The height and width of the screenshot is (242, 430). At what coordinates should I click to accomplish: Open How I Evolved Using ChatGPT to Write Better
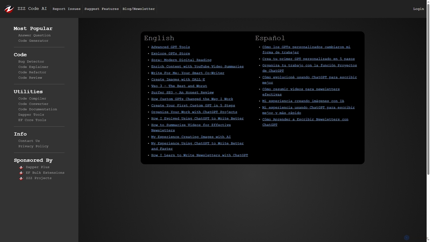click(x=197, y=119)
